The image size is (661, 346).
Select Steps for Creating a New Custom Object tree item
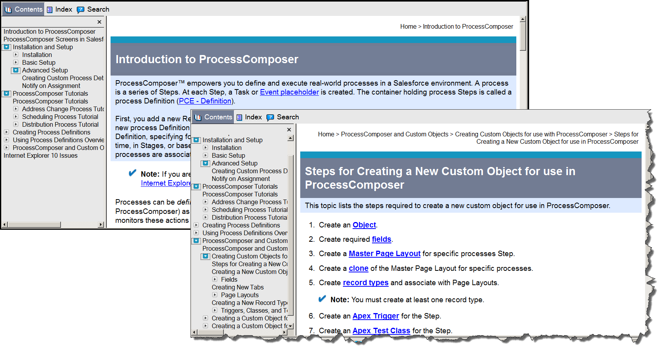(x=250, y=264)
